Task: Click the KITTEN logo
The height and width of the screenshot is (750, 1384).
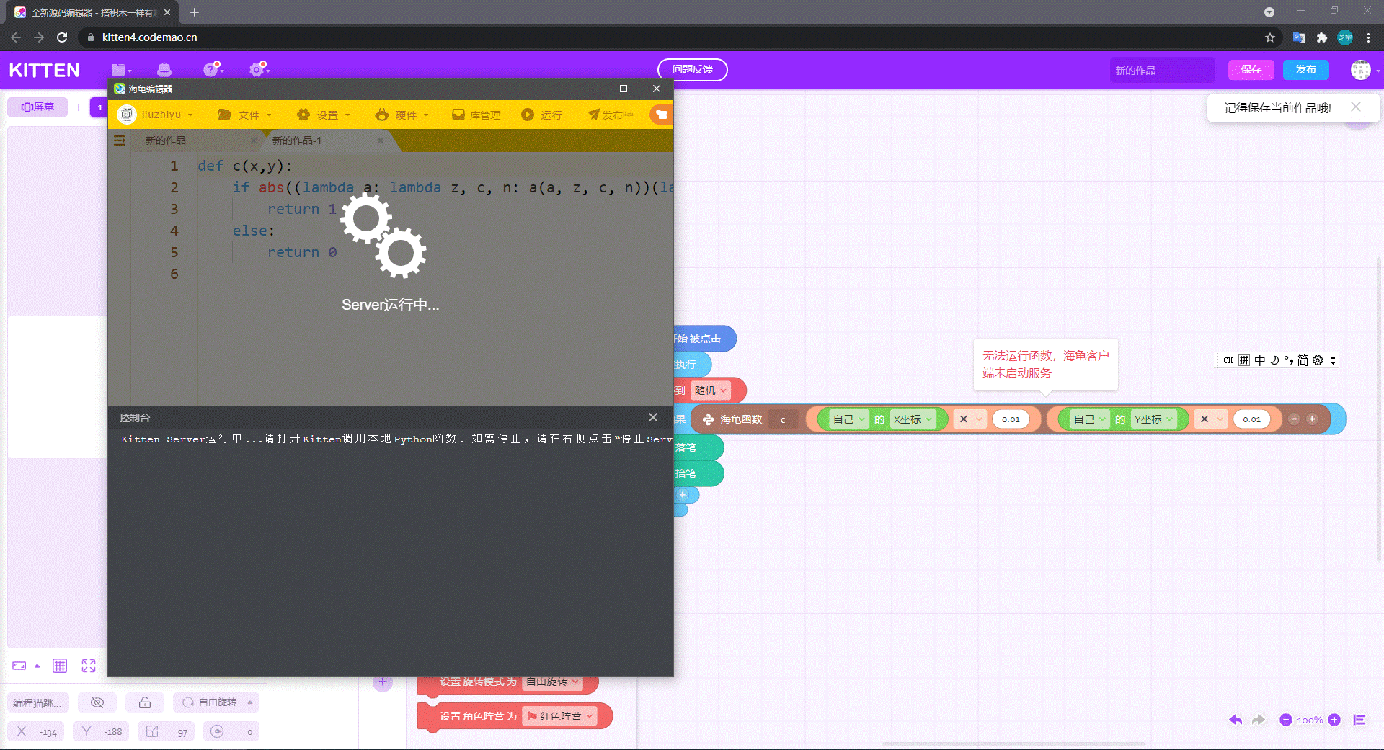Action: click(45, 70)
